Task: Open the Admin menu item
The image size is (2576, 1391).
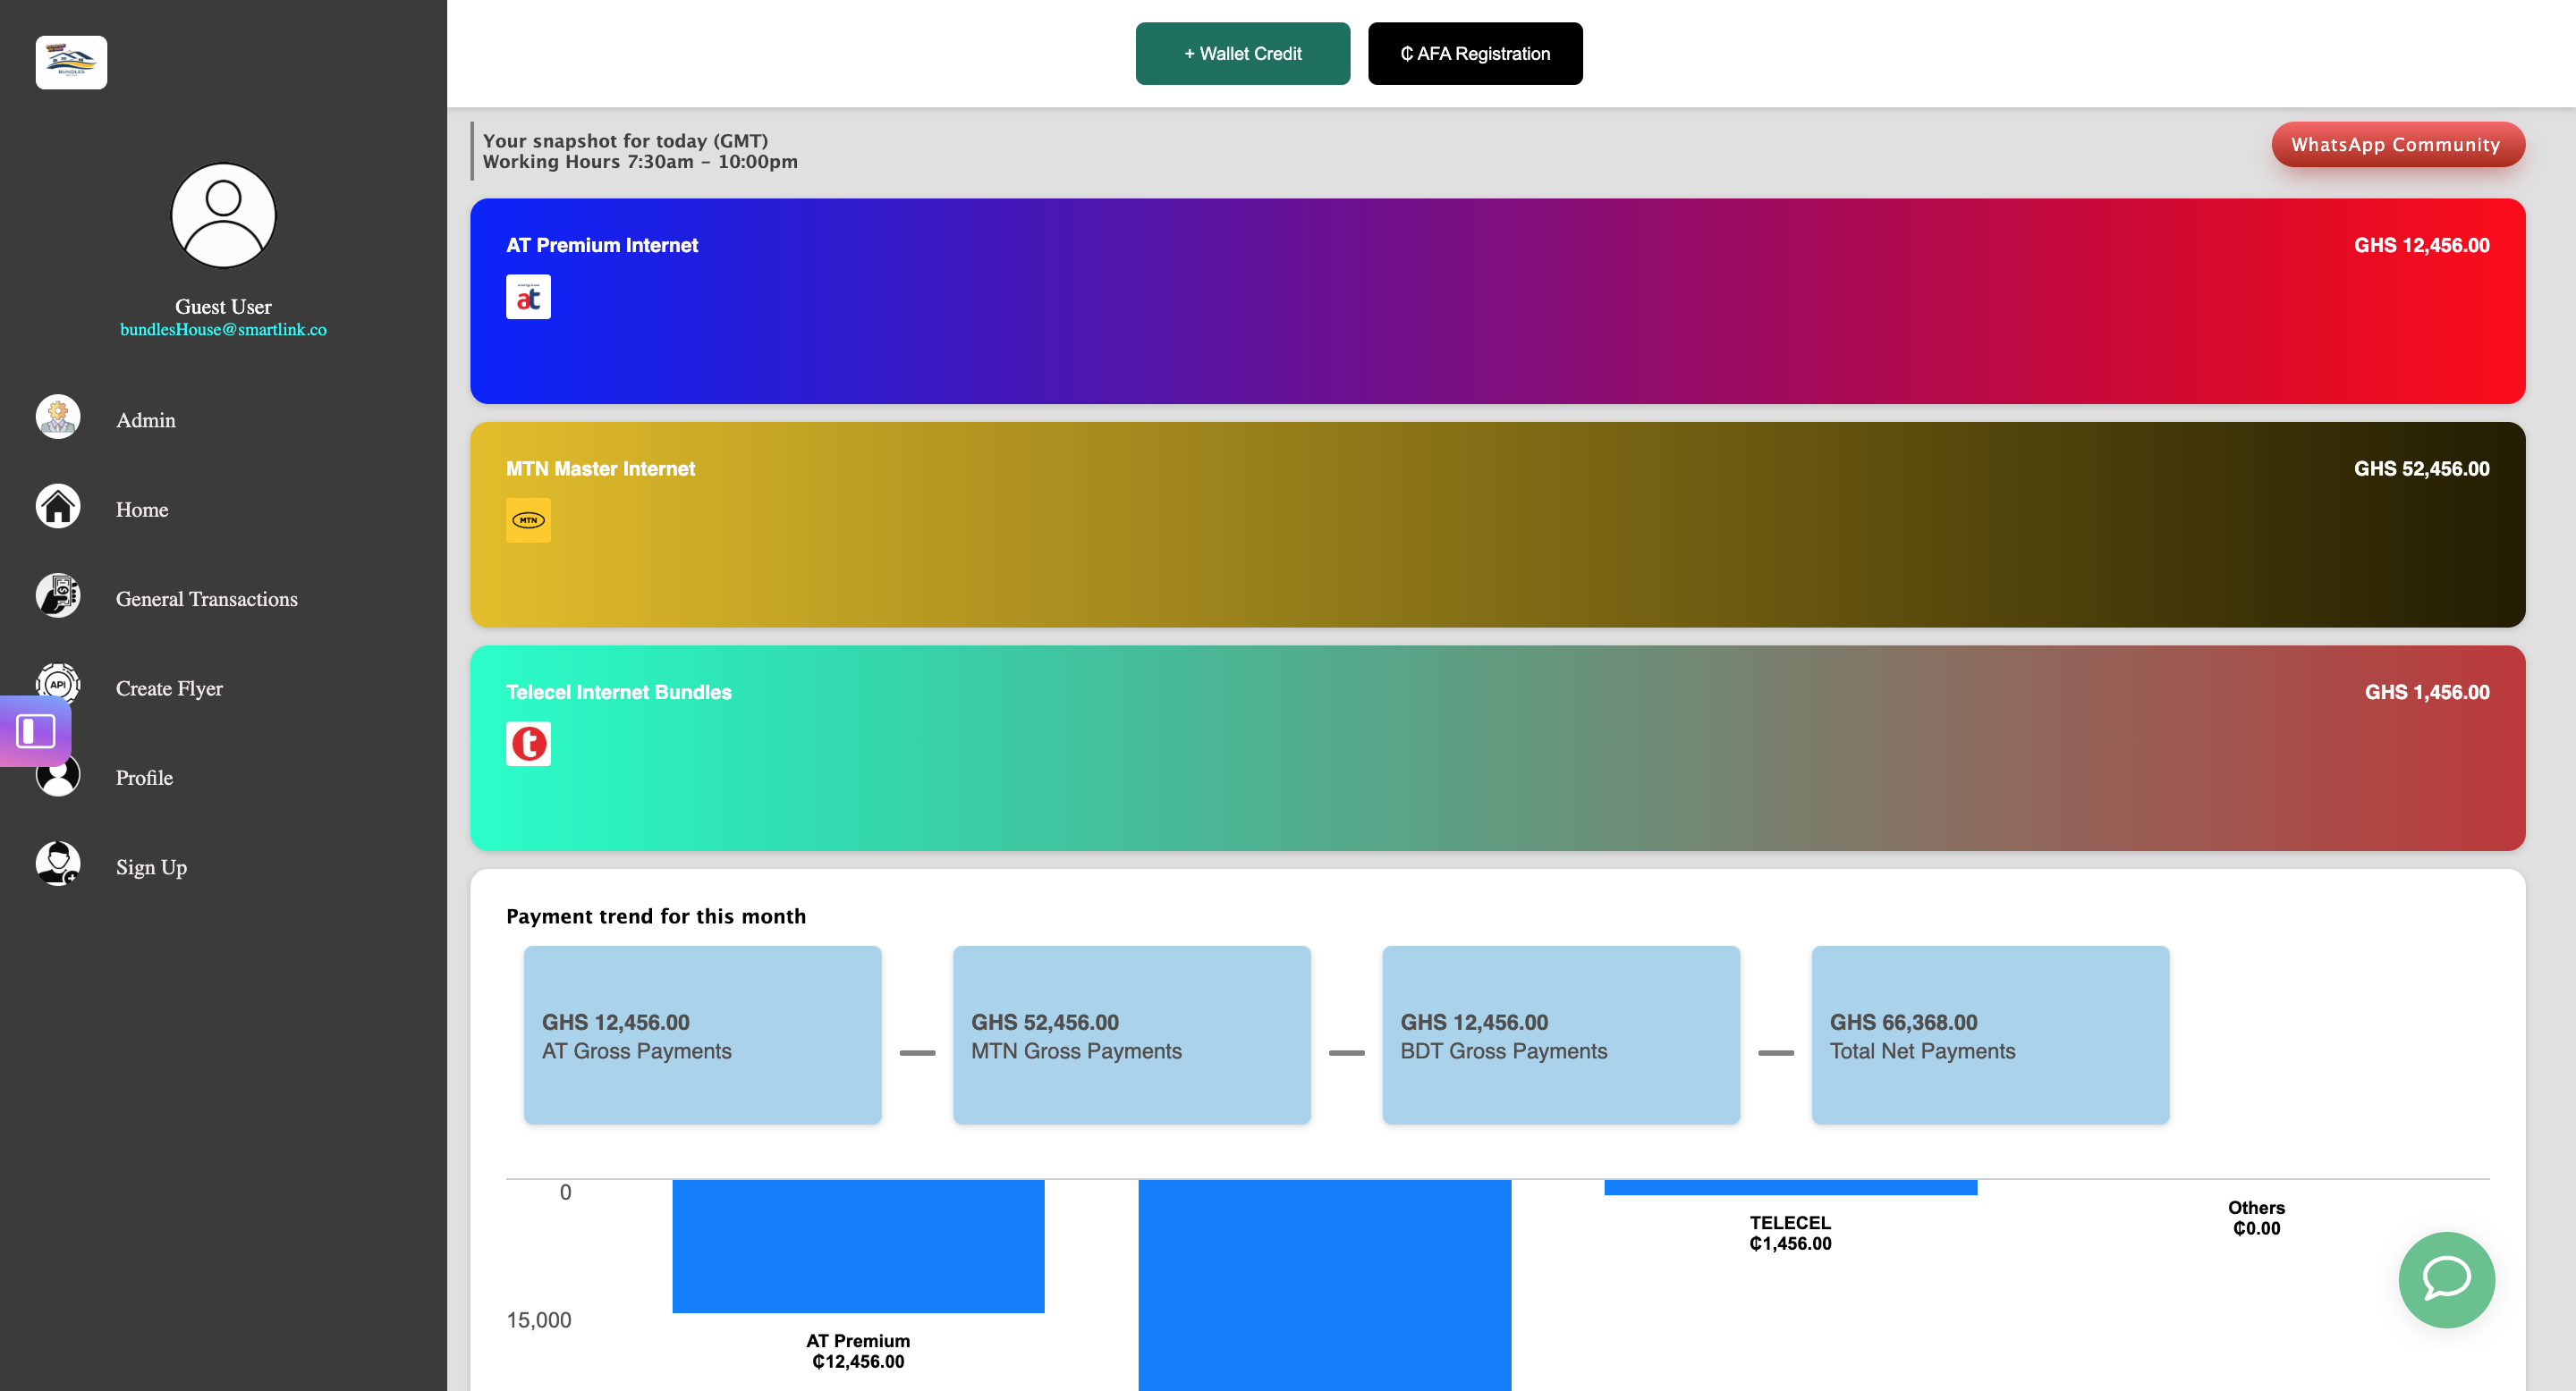Action: point(146,421)
